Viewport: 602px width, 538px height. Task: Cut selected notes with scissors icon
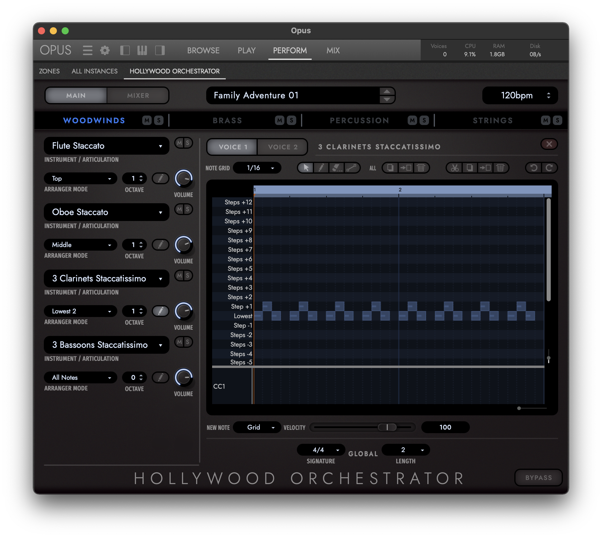(454, 168)
